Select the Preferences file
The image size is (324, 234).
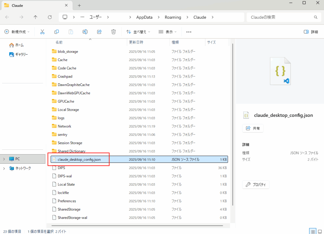pyautogui.click(x=139, y=201)
